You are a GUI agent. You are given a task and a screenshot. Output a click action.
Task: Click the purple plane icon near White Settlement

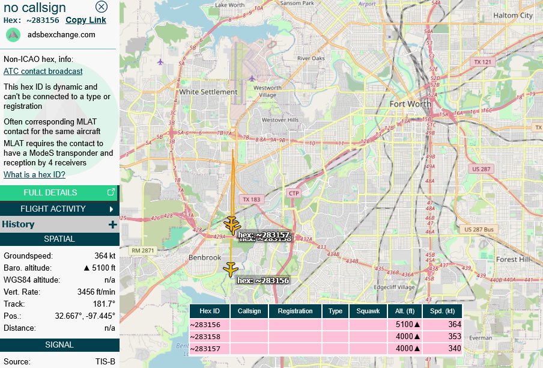coord(160,62)
